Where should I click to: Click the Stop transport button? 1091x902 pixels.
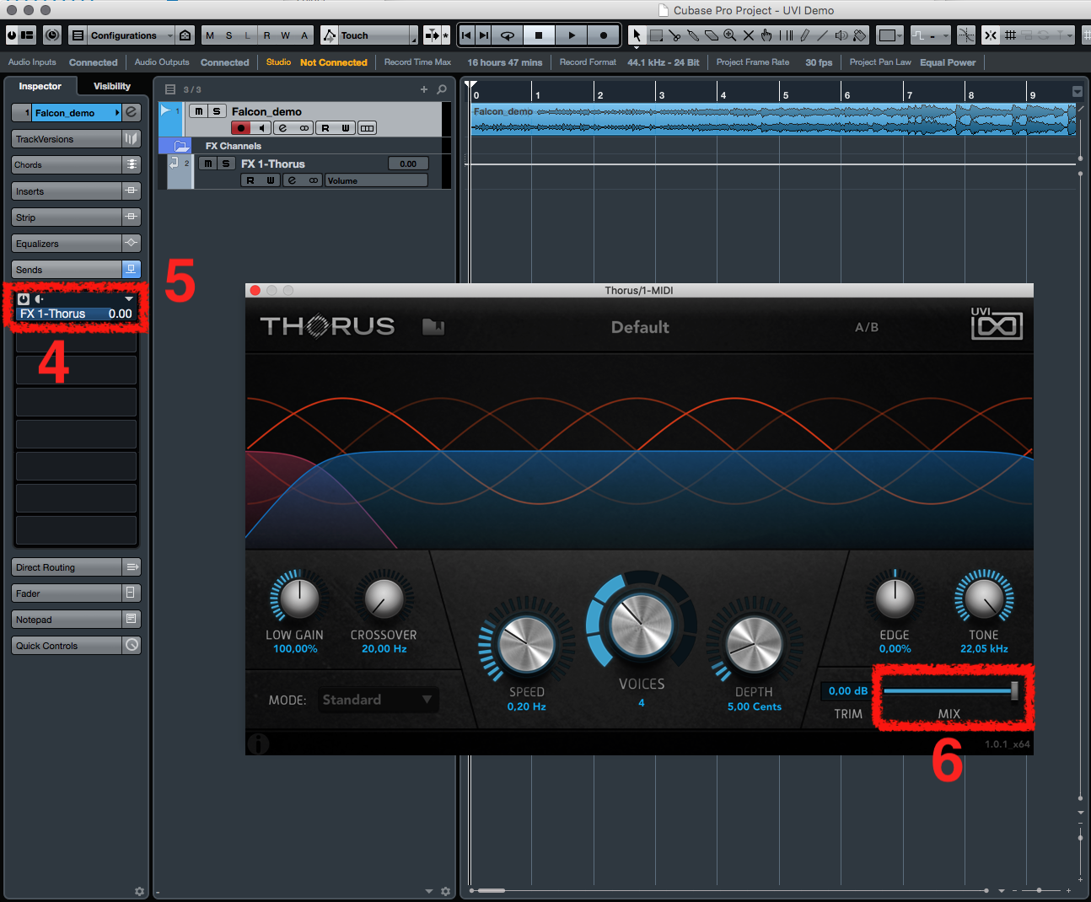coord(539,35)
